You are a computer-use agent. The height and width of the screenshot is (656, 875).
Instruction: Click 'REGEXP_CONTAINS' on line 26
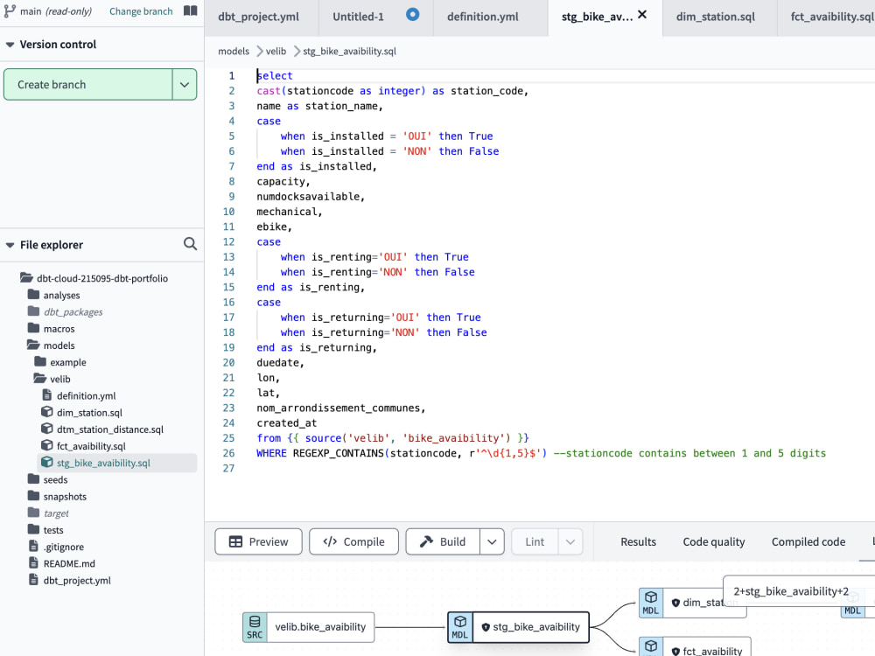[x=338, y=453]
